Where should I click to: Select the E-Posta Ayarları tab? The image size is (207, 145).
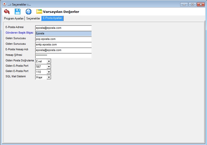tap(52, 18)
